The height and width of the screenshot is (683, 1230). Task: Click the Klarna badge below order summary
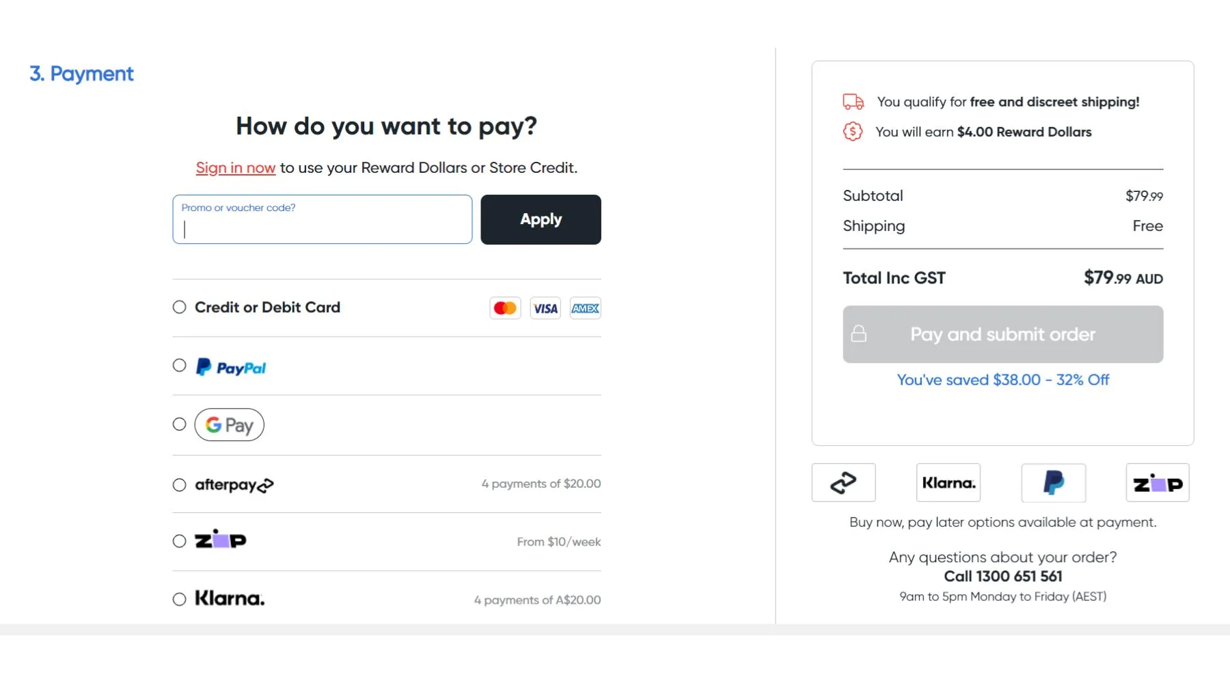tap(948, 483)
